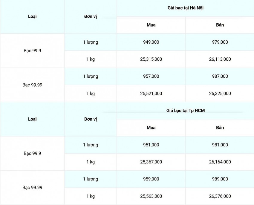Click "Mua" column header under Hà Nội
The image size is (254, 205).
(x=151, y=25)
